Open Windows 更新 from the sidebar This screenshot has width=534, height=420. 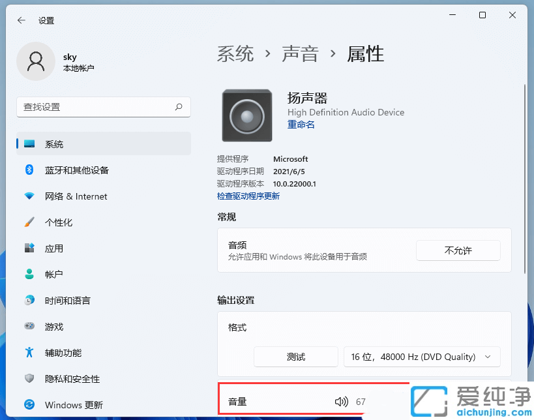click(x=73, y=405)
